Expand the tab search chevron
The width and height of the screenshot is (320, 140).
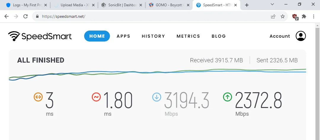click(x=272, y=4)
